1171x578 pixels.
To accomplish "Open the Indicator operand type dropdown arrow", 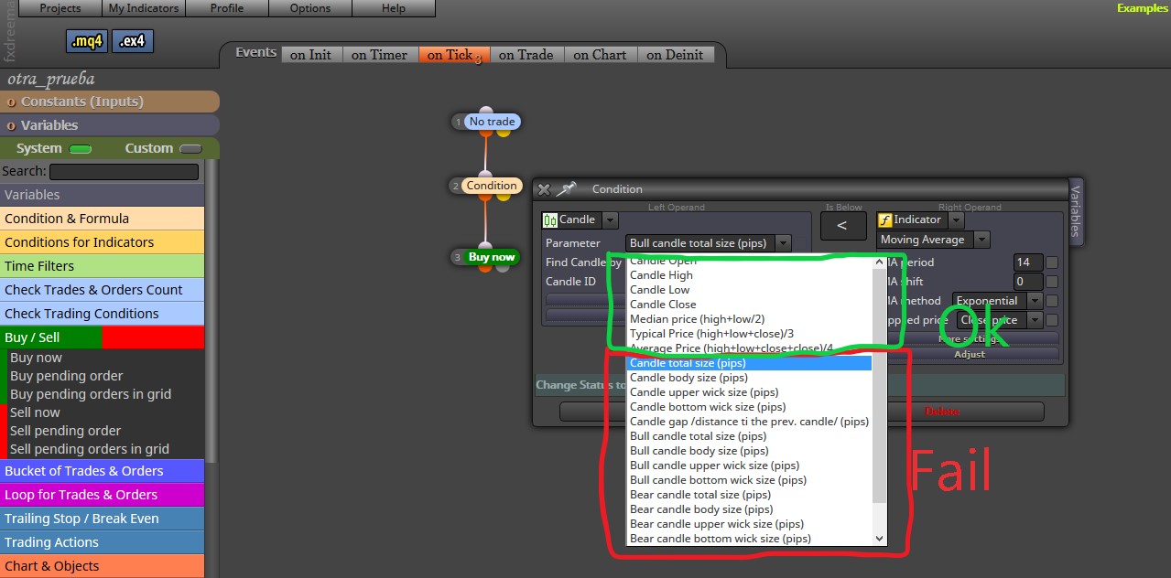I will click(956, 220).
